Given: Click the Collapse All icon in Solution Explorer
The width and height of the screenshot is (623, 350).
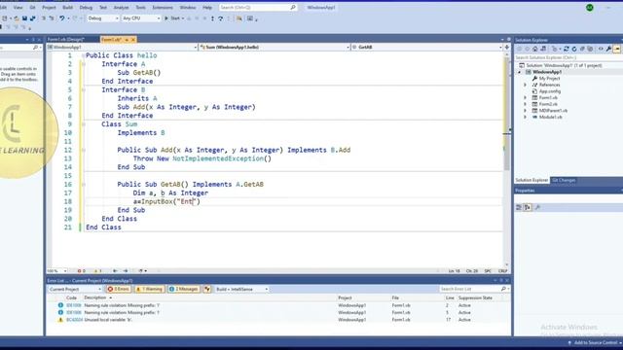Looking at the screenshot, I should pyautogui.click(x=582, y=49).
